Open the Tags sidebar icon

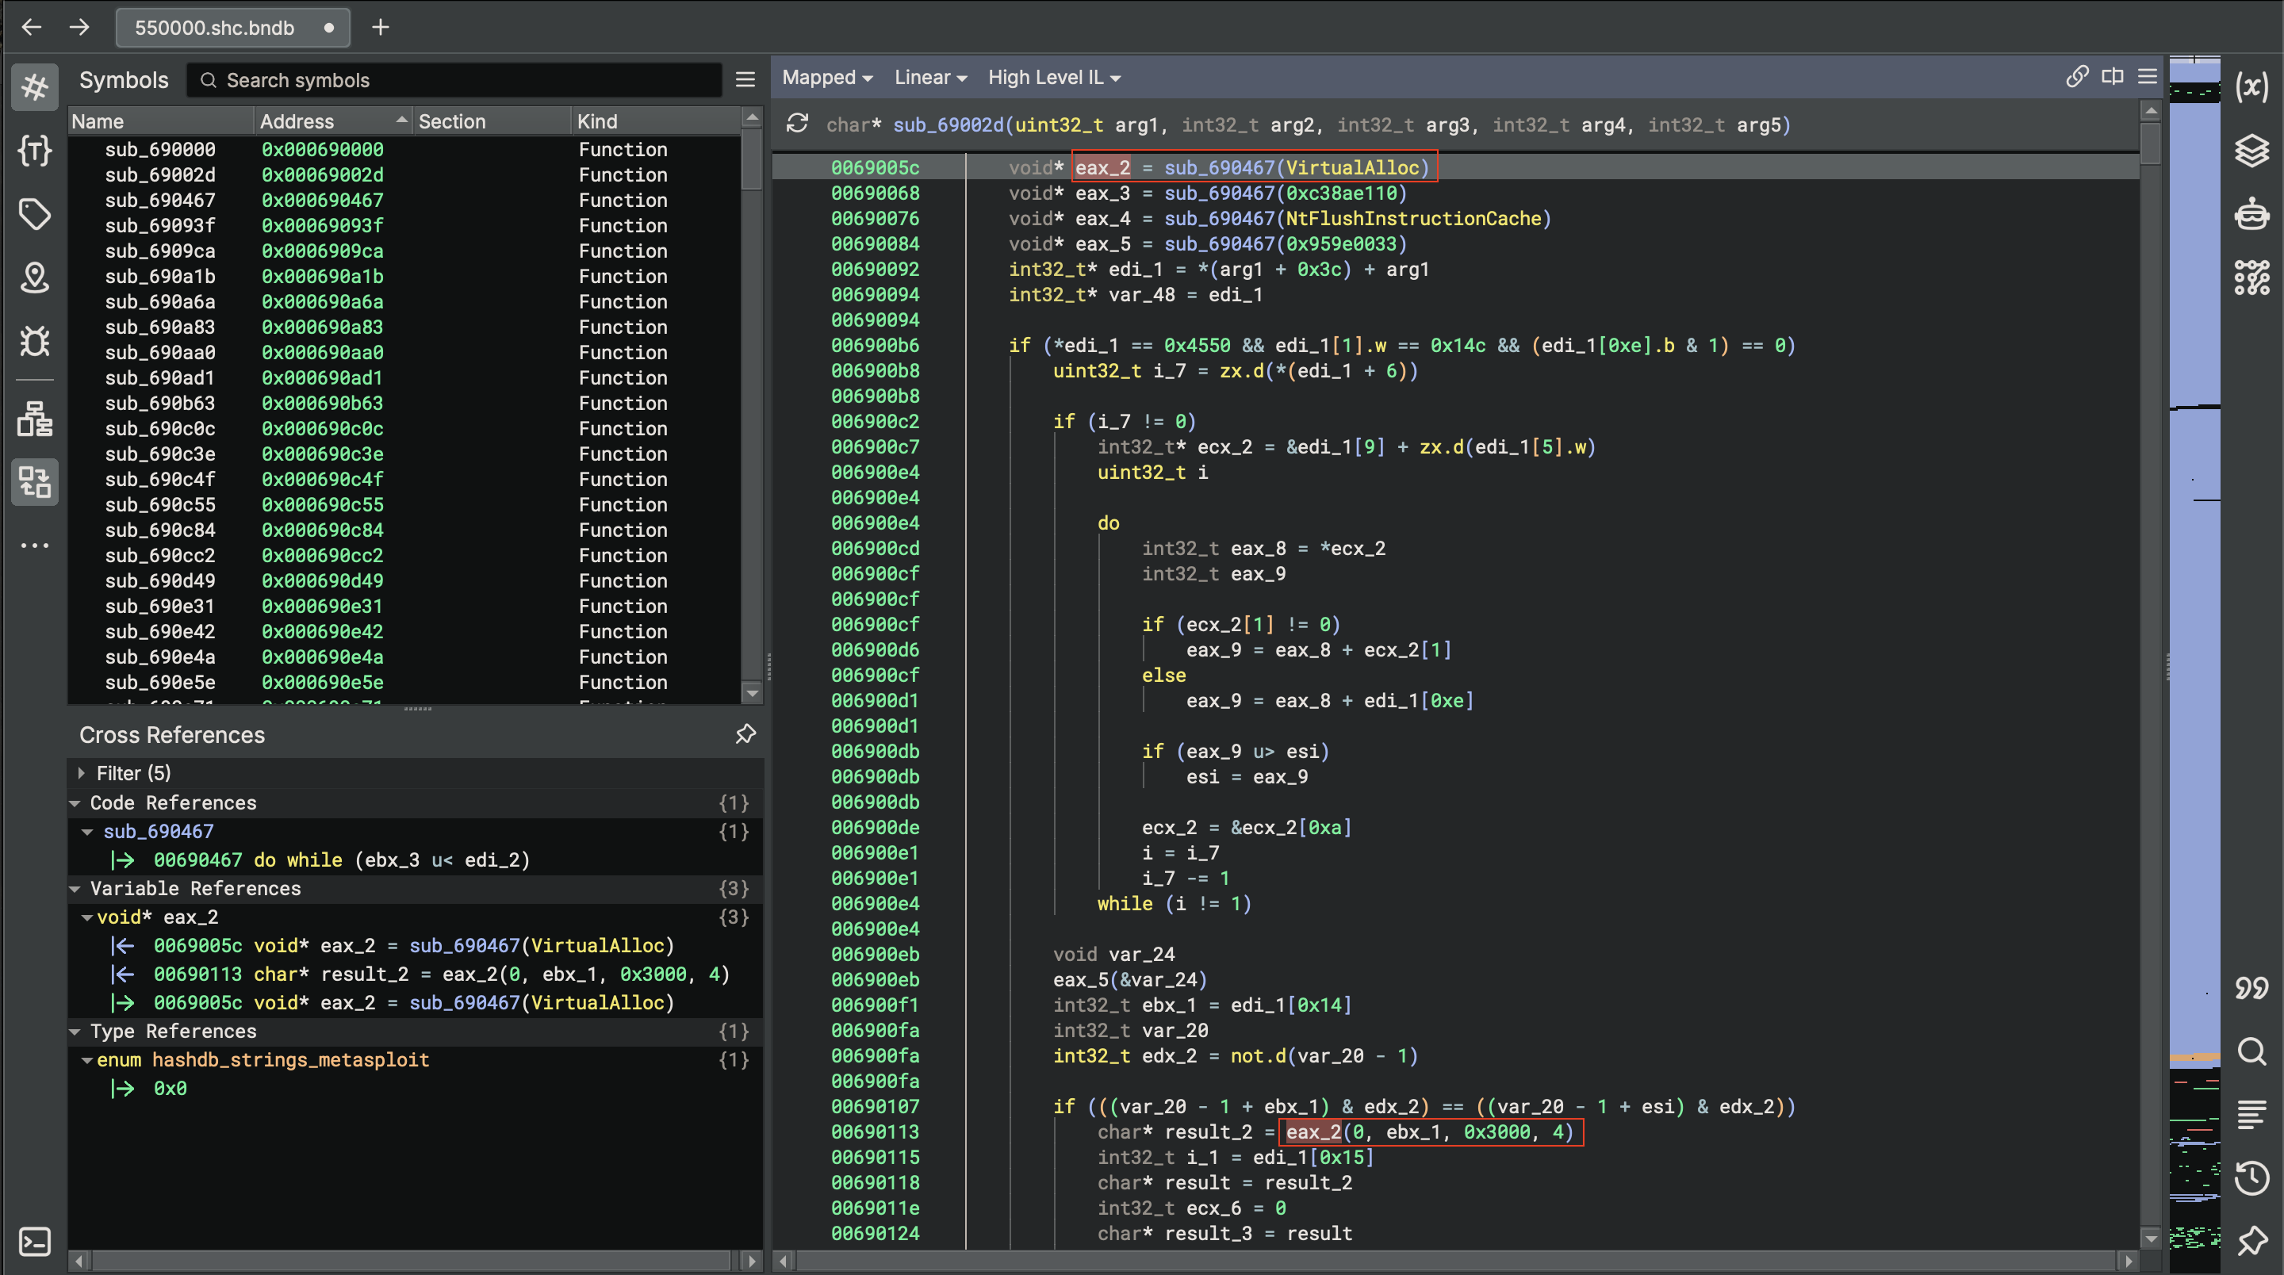[35, 215]
